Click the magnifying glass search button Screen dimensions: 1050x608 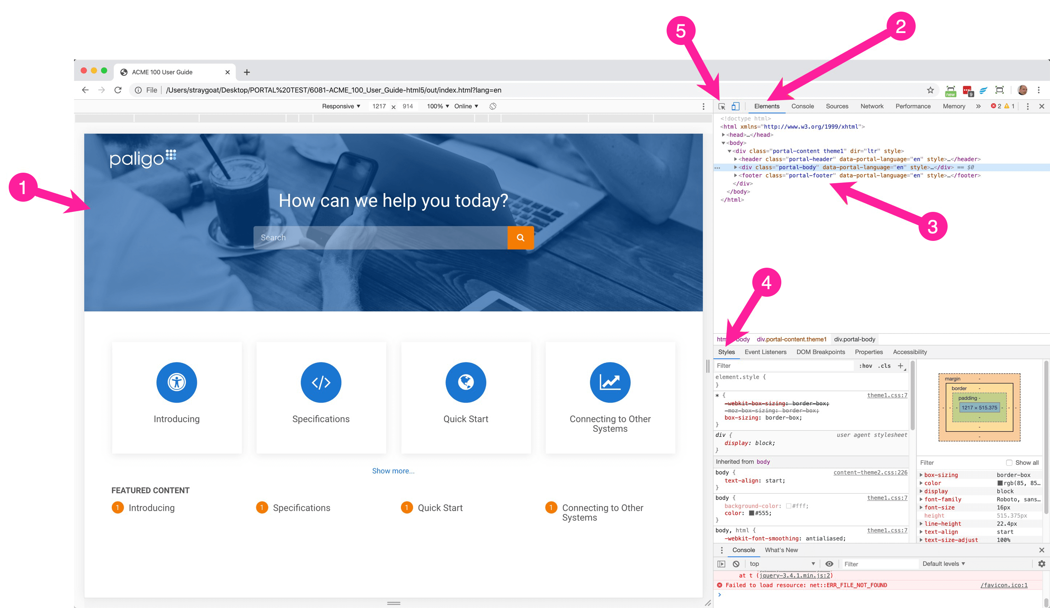tap(520, 237)
